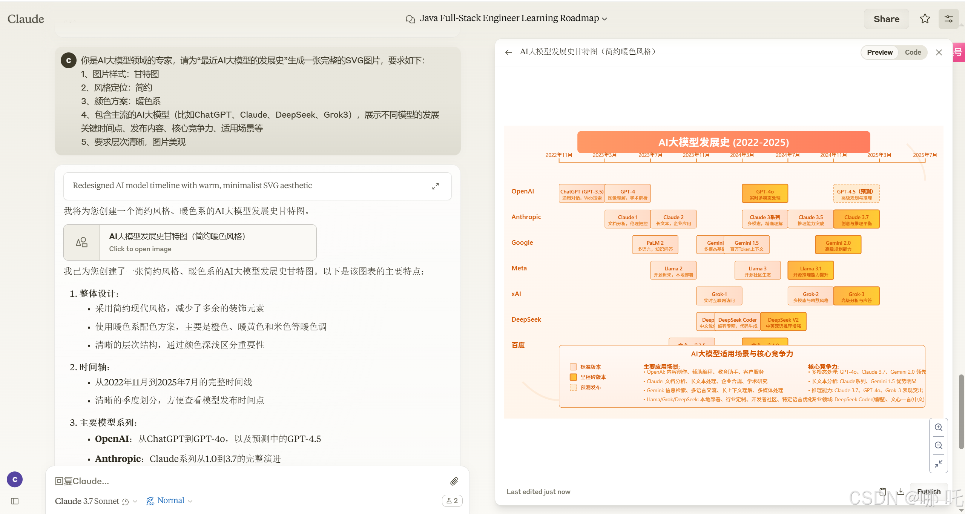This screenshot has height=514, width=965.
Task: Switch to Preview view toggle
Action: click(879, 52)
